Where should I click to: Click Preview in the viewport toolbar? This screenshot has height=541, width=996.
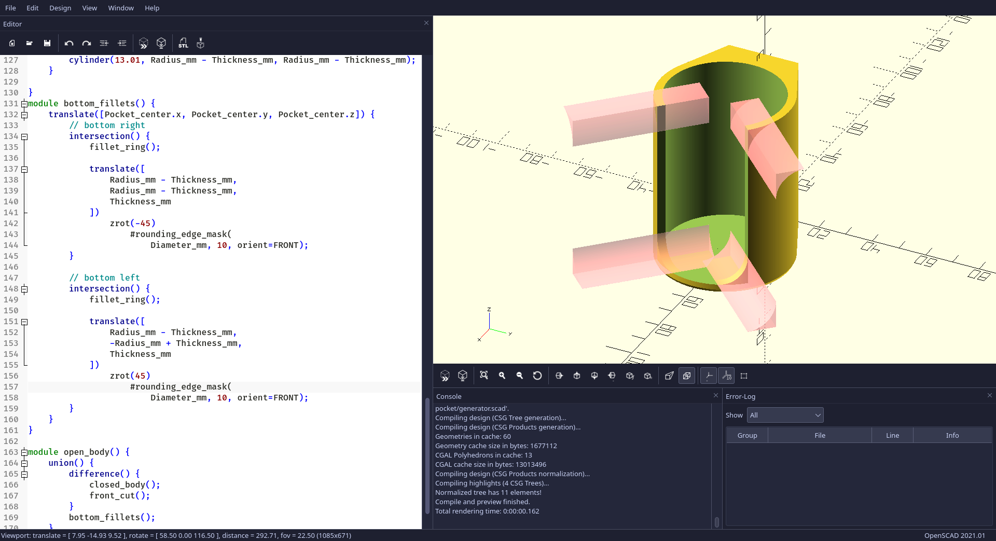pos(445,376)
